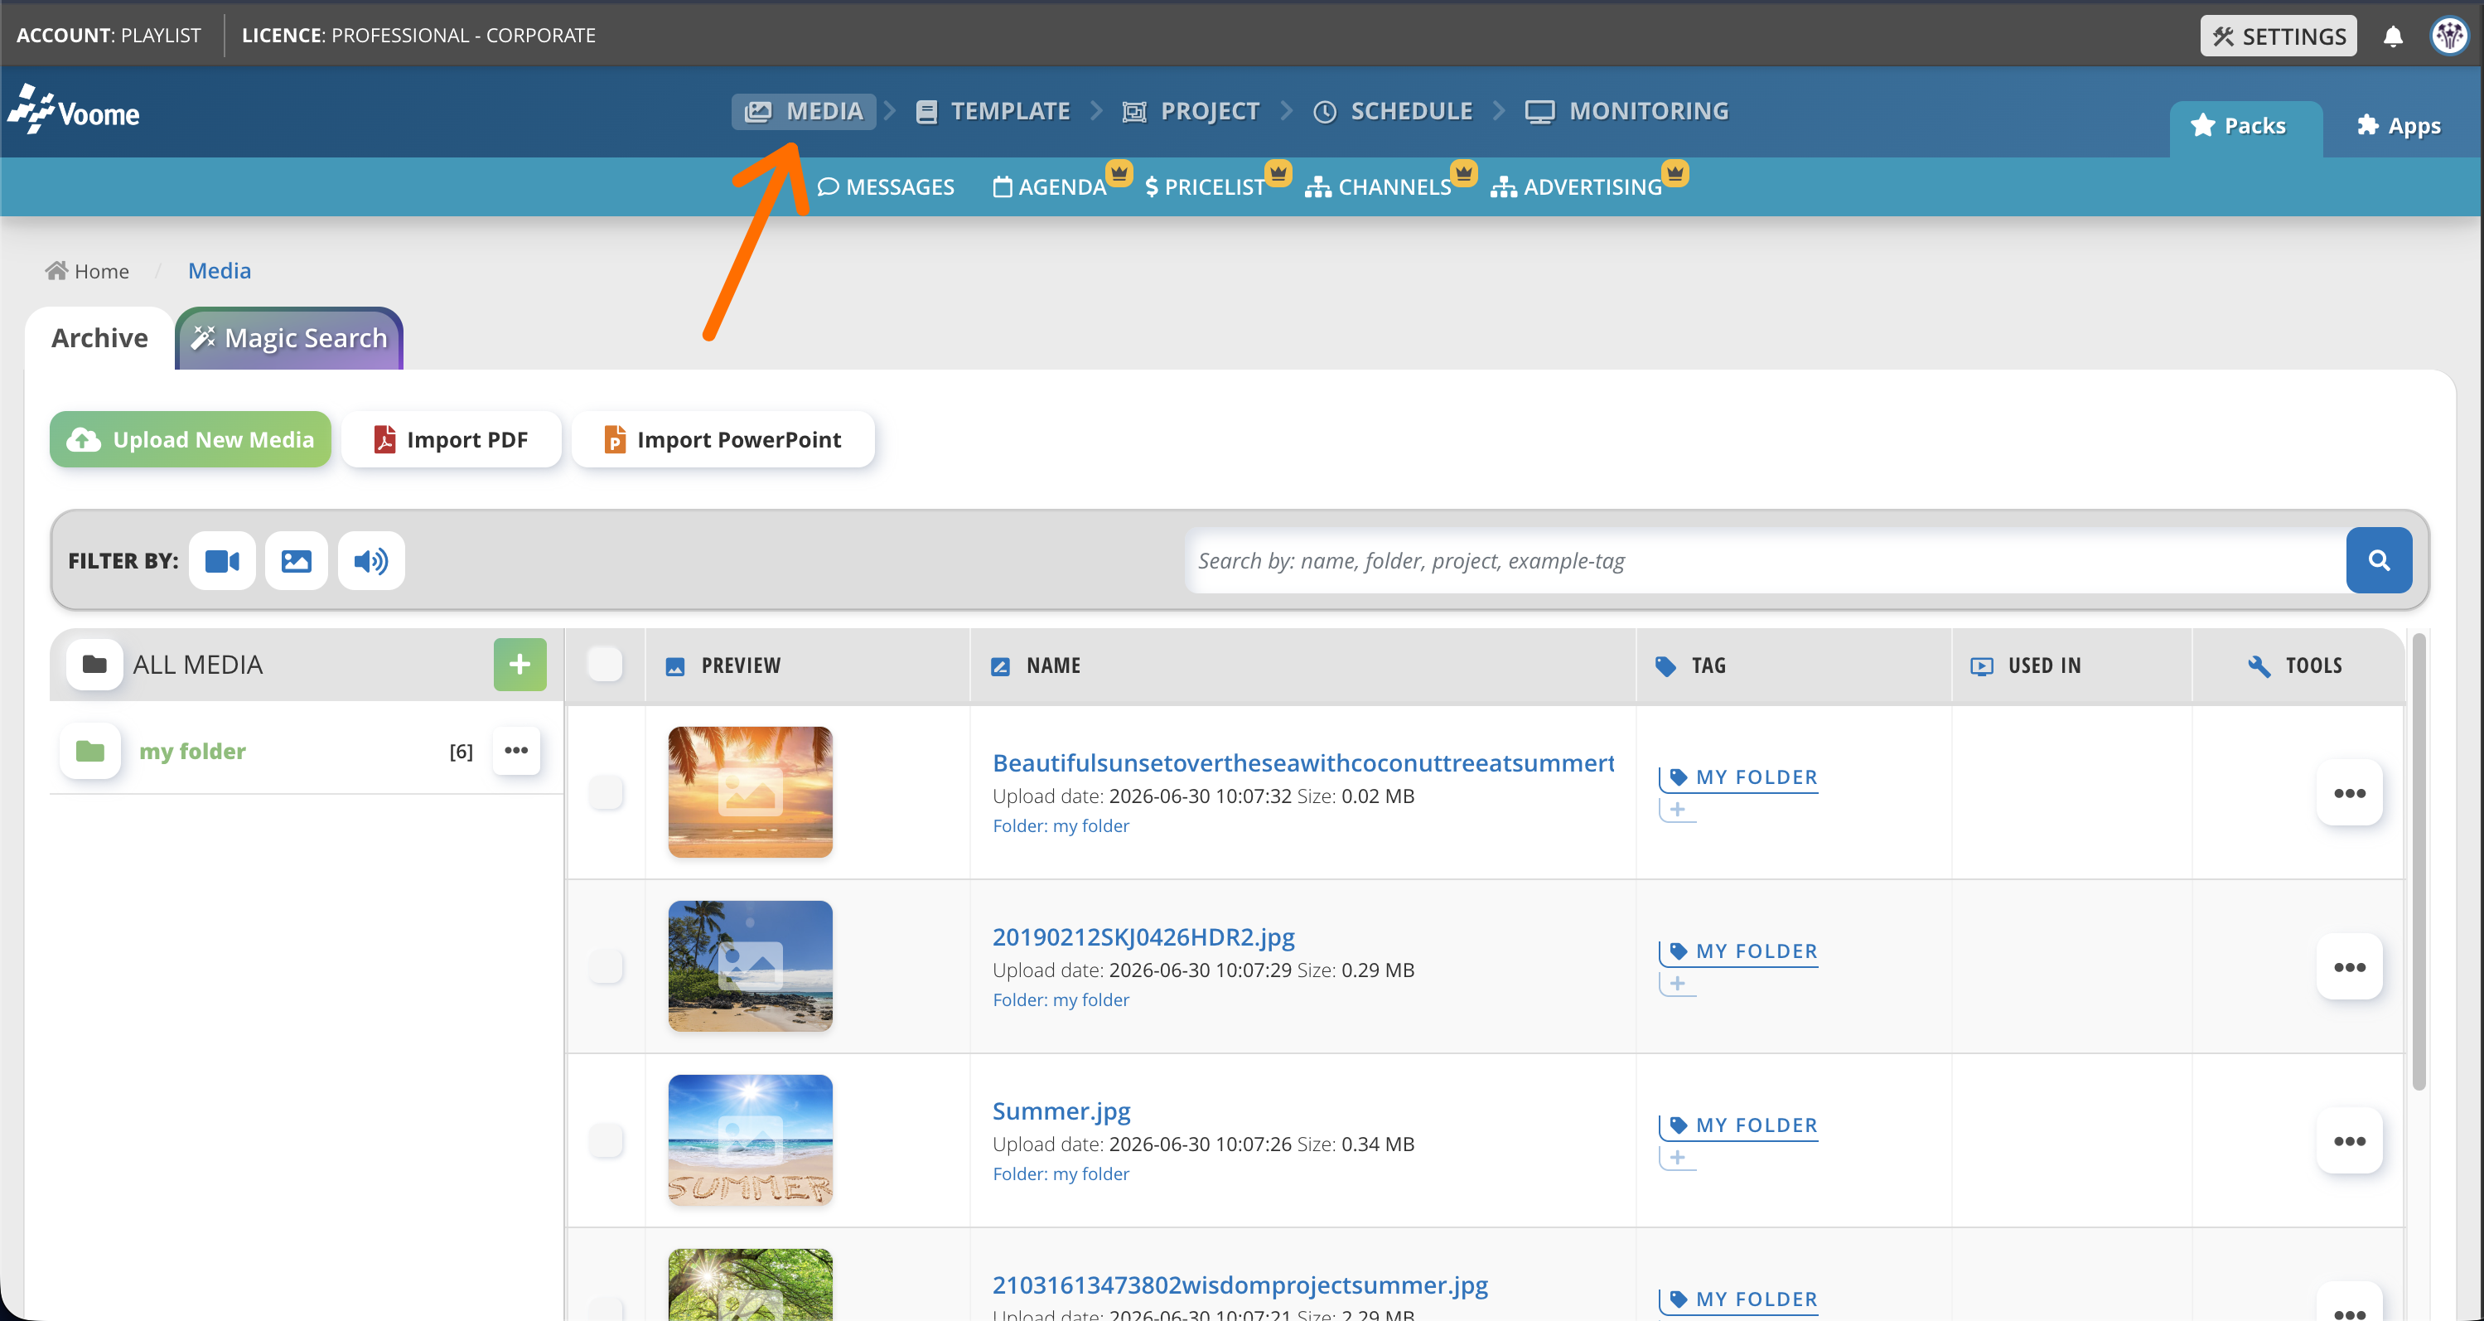2484x1321 pixels.
Task: Click the USED IN column header icon
Action: (1982, 666)
